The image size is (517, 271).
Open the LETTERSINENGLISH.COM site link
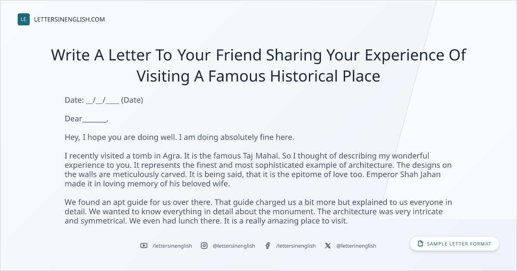[x=69, y=19]
